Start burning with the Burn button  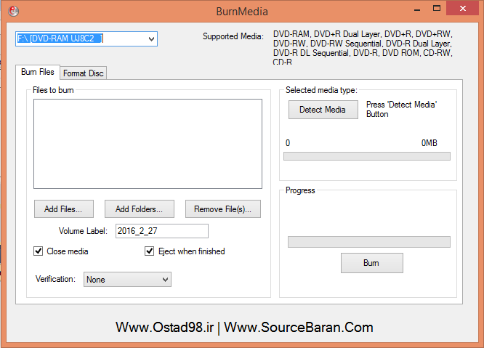[x=371, y=263]
